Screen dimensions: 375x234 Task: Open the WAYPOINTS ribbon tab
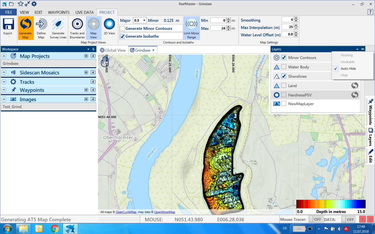click(59, 12)
